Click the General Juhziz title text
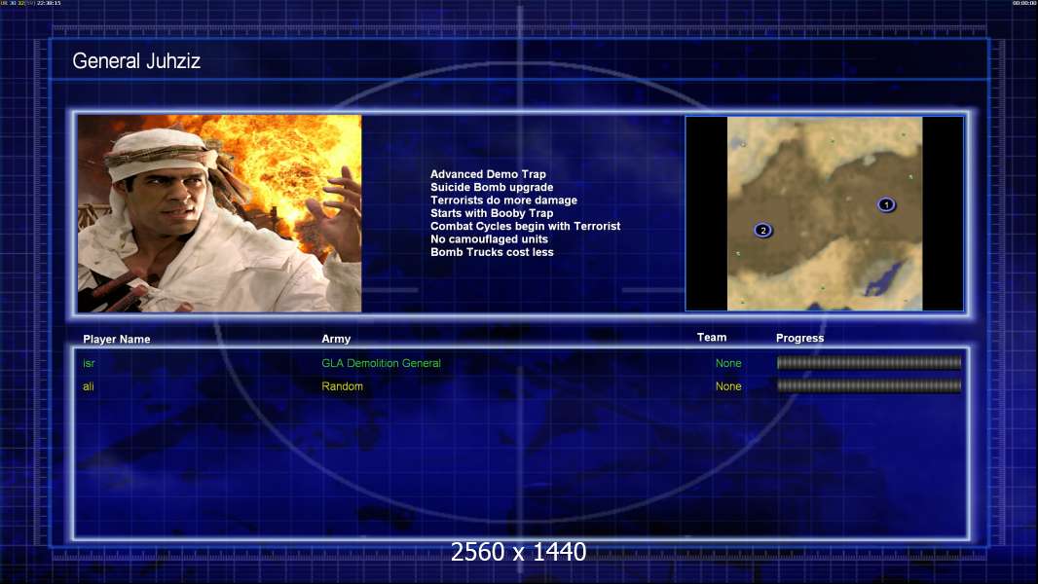This screenshot has height=584, width=1038. [136, 61]
